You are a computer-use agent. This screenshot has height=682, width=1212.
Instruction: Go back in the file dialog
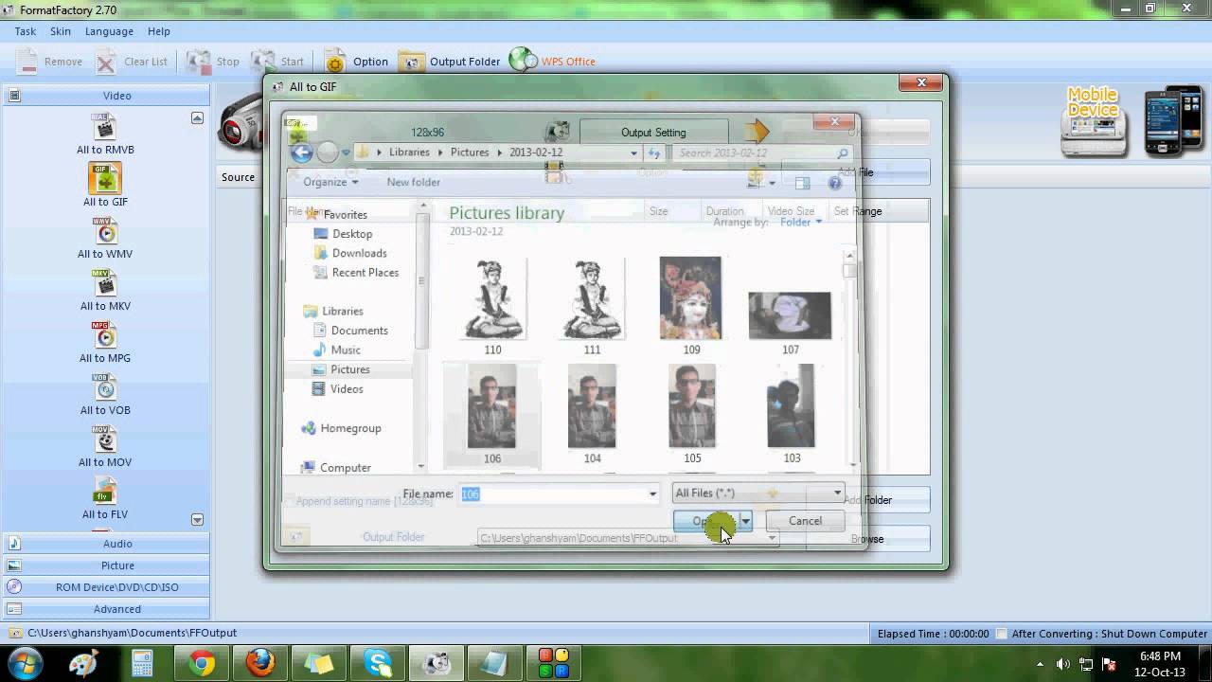[301, 152]
